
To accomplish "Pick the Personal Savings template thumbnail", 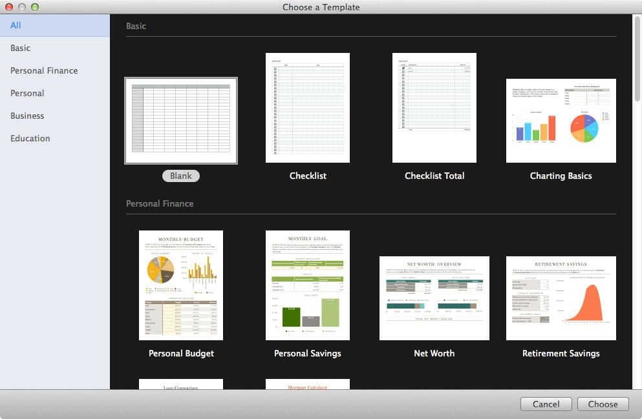I will (308, 285).
